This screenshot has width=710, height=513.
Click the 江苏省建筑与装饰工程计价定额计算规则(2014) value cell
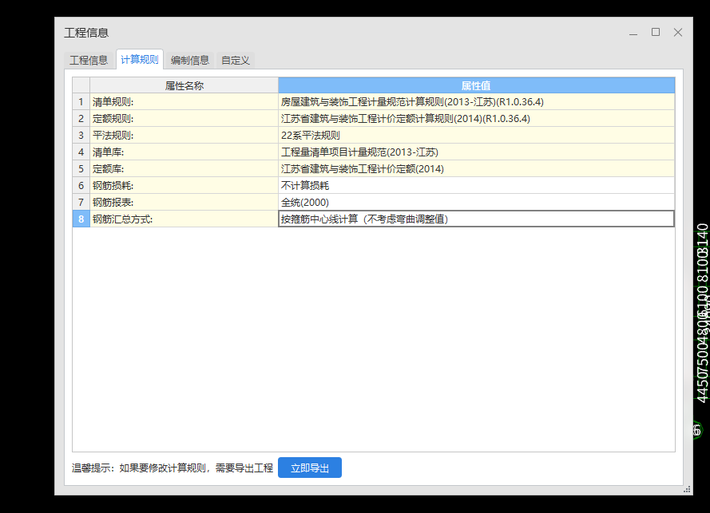pyautogui.click(x=476, y=119)
